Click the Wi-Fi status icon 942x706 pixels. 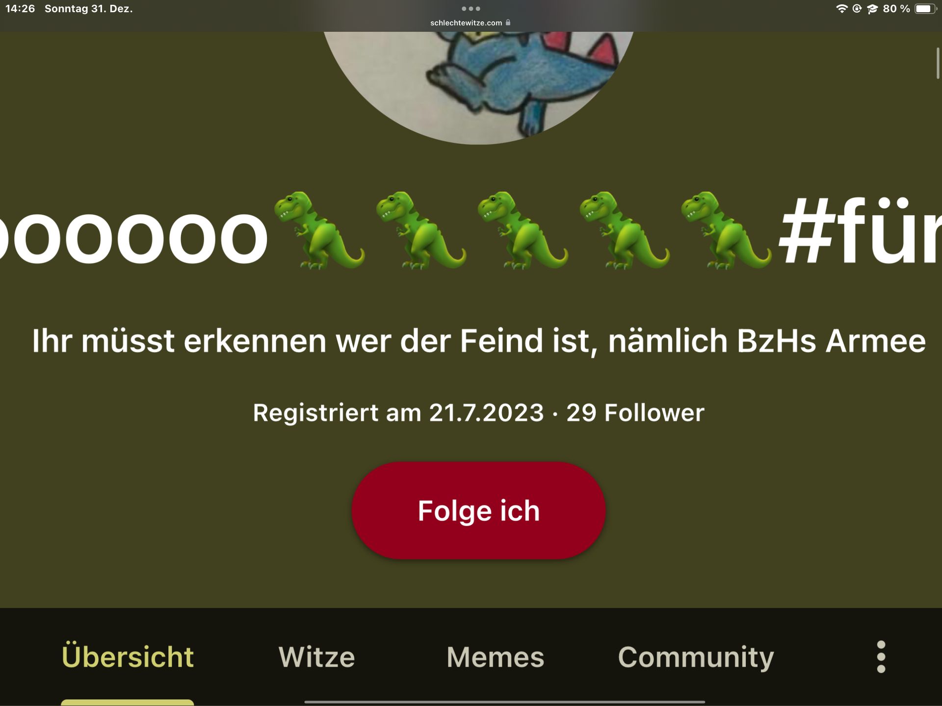[x=842, y=8]
